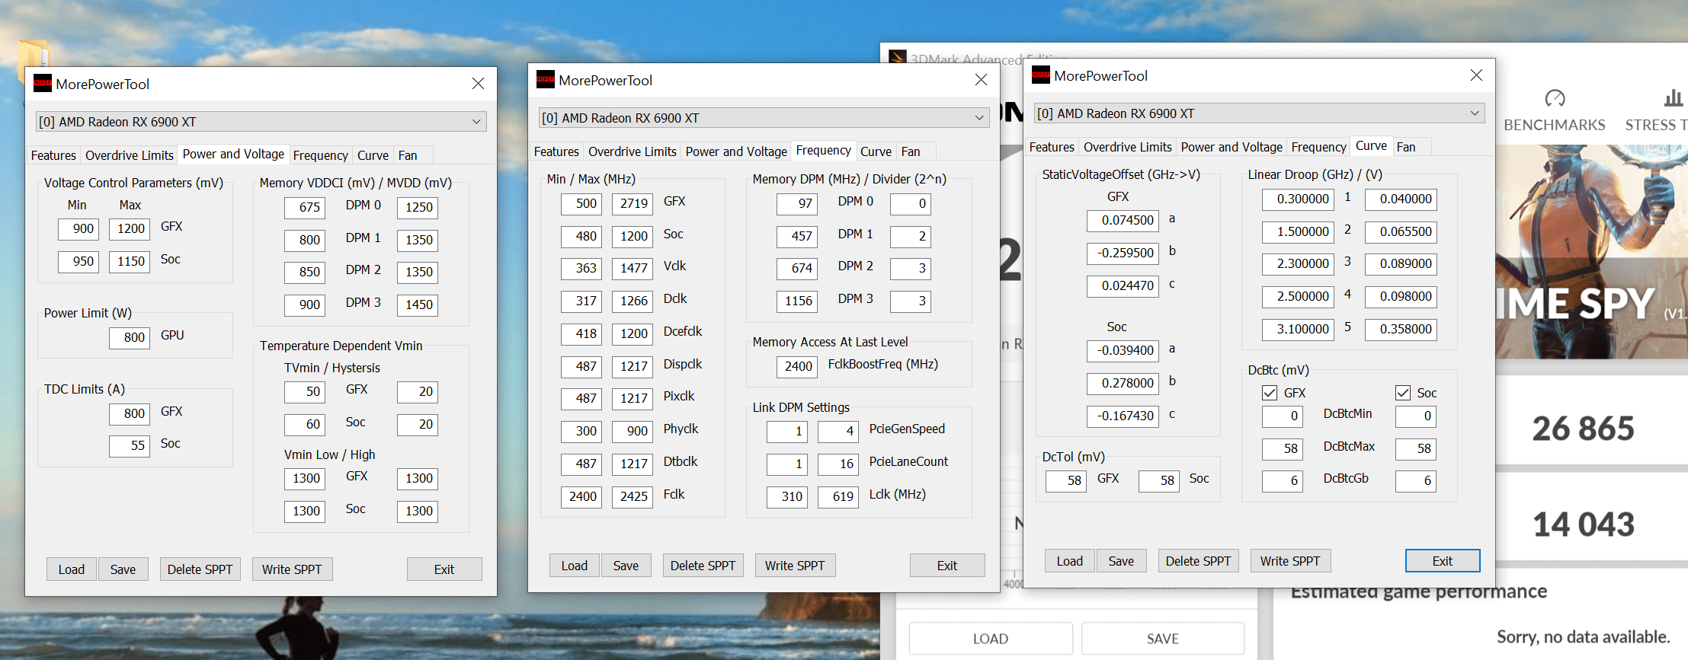The height and width of the screenshot is (660, 1688).
Task: Open GPU dropdown in left MorePowerTool window
Action: 261,122
